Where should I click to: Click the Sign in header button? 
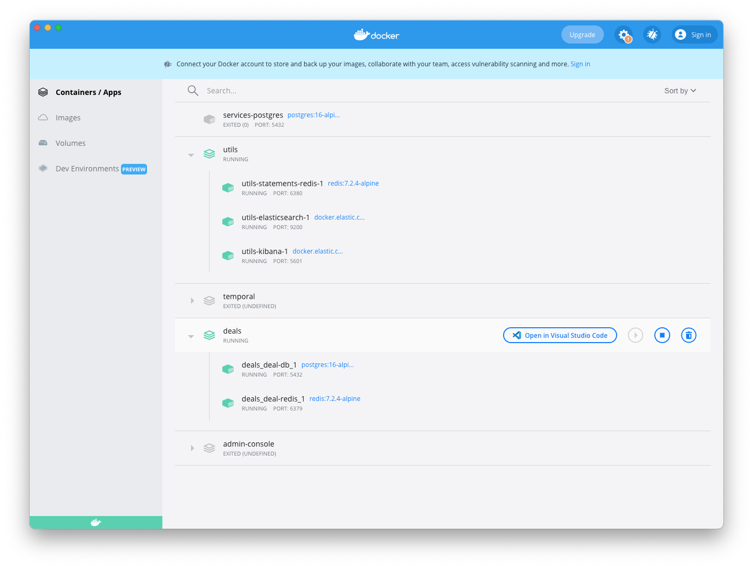point(695,35)
